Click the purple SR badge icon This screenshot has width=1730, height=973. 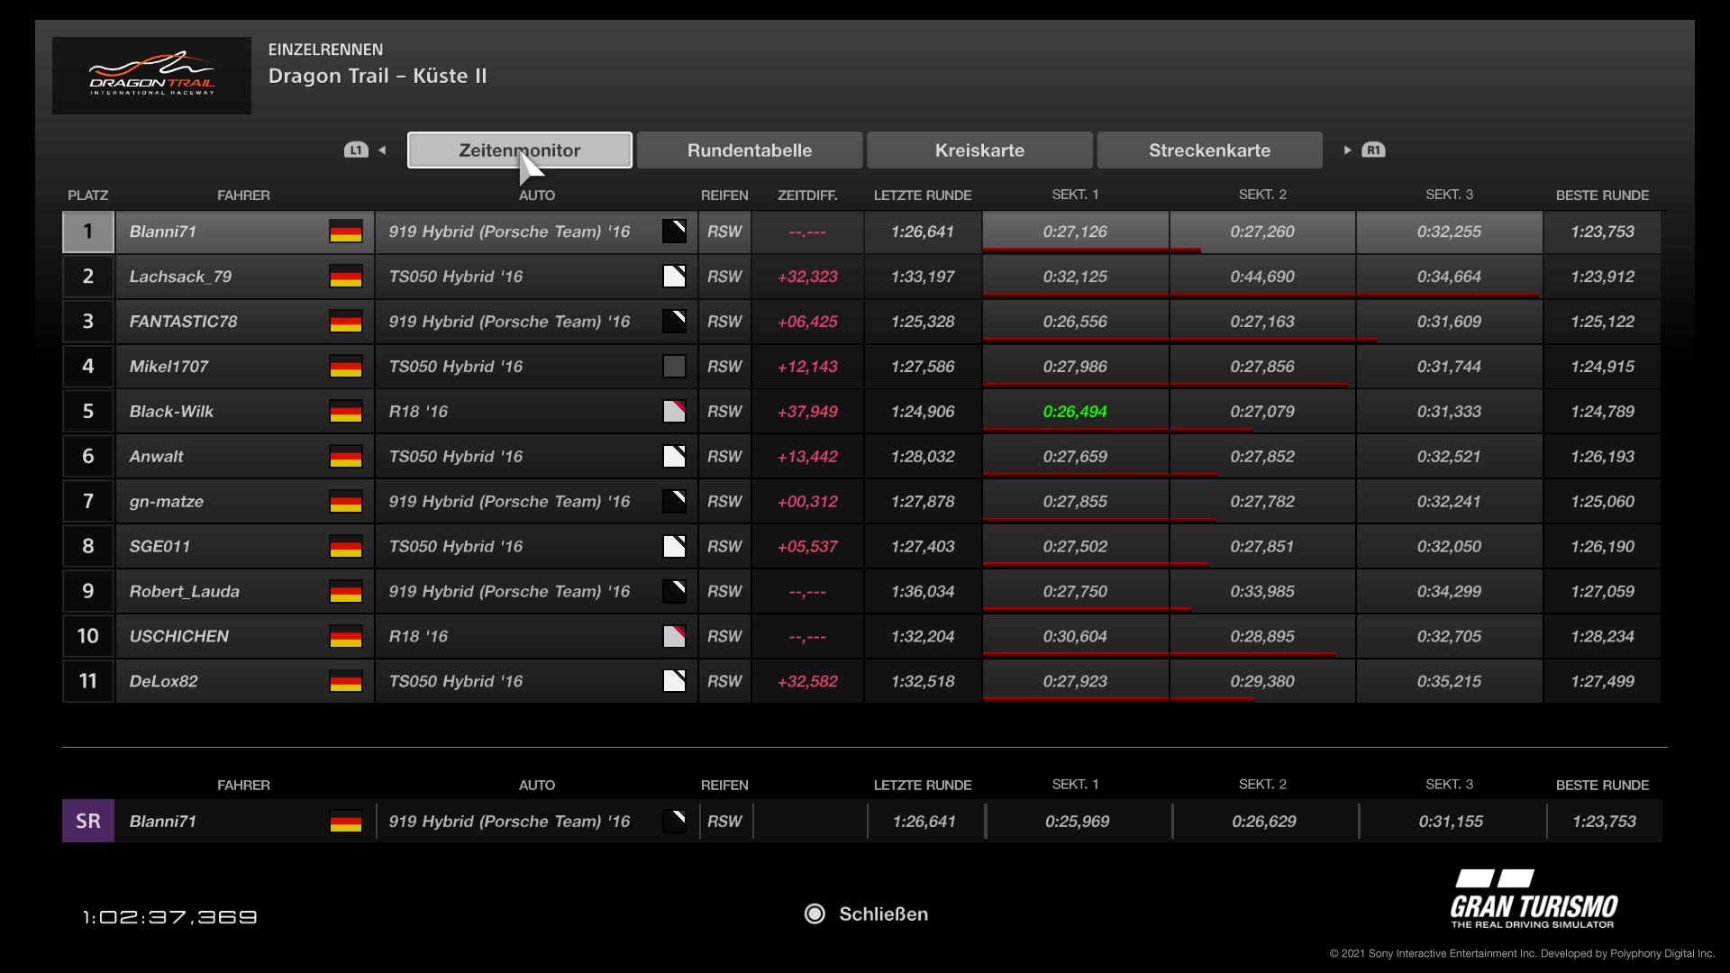88,821
